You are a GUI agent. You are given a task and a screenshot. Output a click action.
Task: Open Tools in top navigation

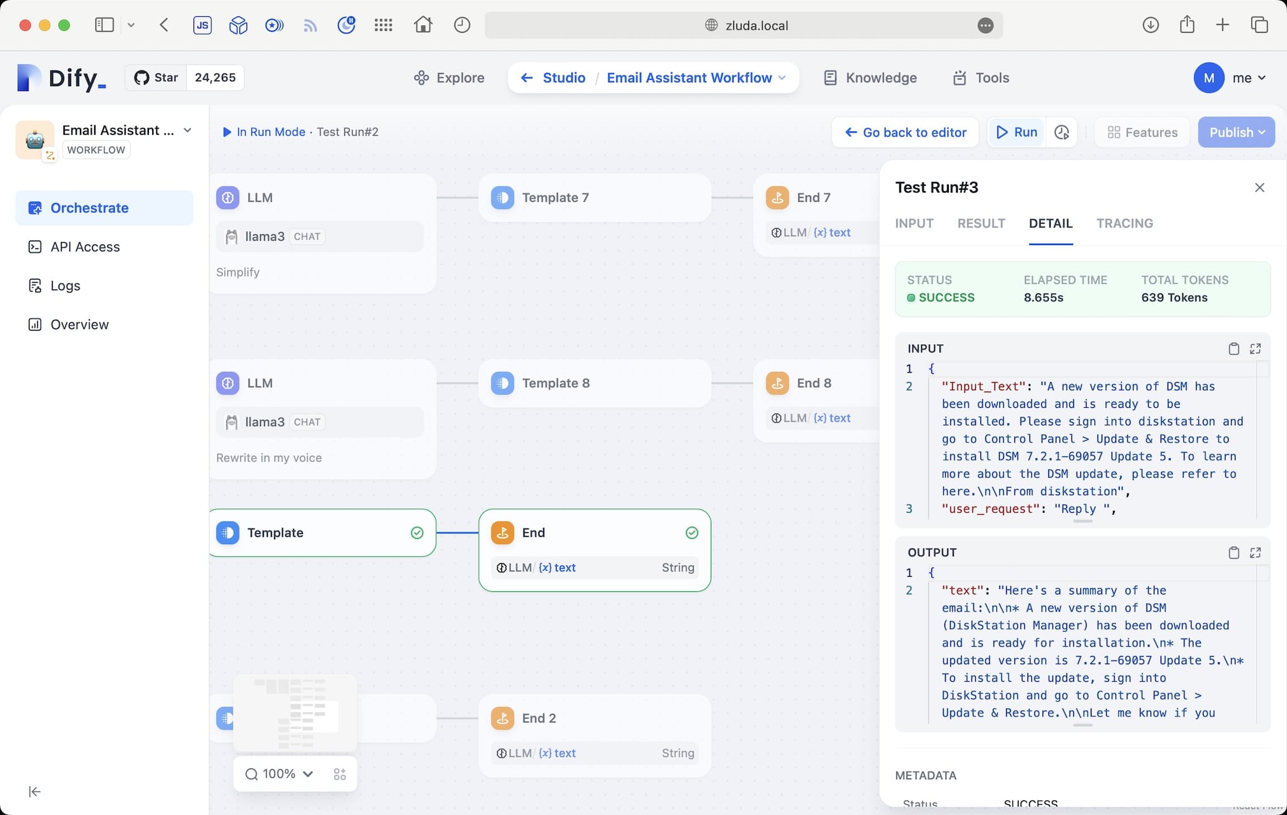[982, 78]
